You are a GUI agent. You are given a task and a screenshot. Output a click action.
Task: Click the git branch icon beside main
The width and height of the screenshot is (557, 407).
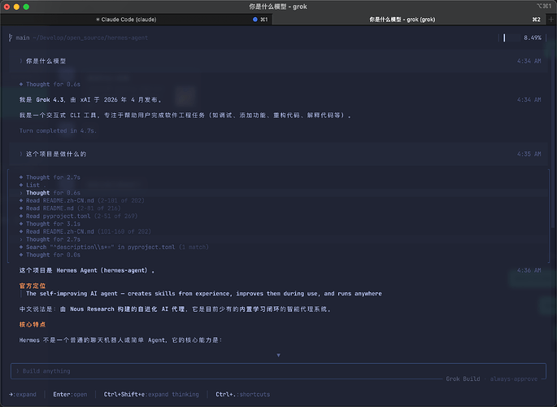point(11,37)
